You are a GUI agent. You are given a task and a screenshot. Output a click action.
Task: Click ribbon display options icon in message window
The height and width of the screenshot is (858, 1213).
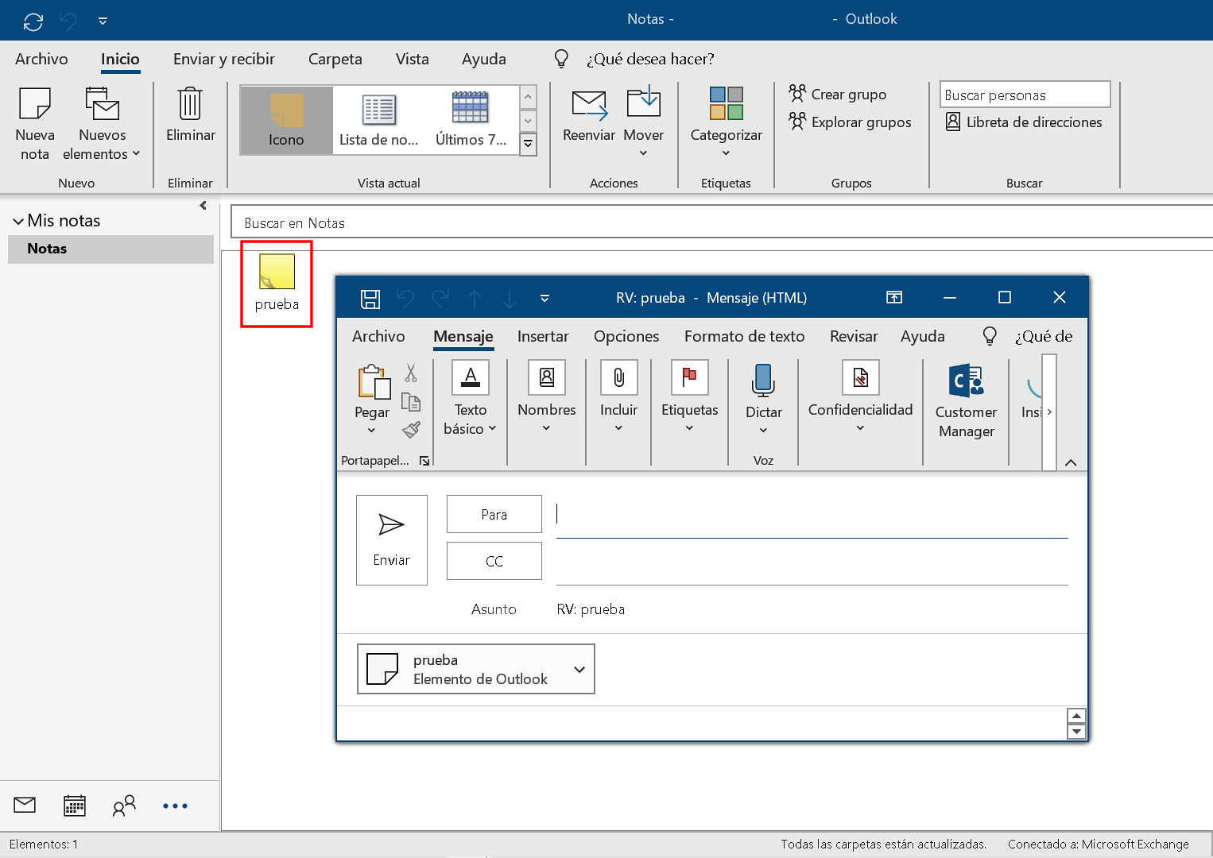(x=894, y=297)
